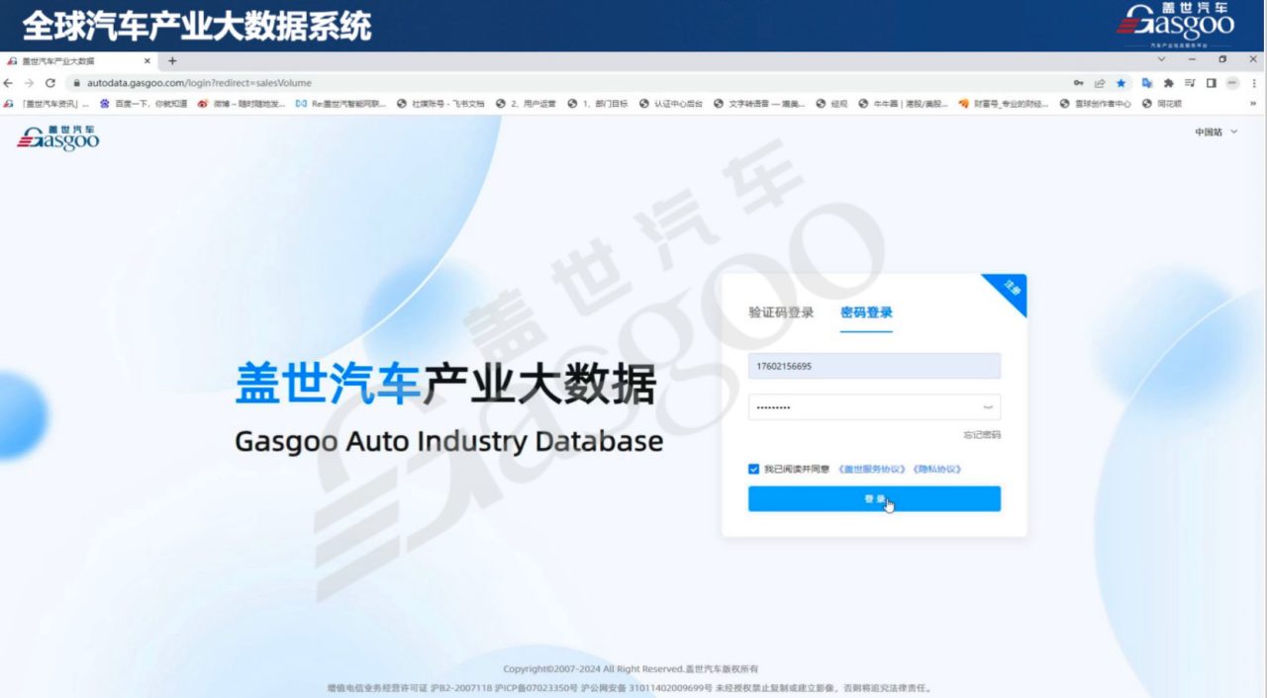Click the browser profile avatar
This screenshot has height=698, width=1267.
click(1232, 83)
